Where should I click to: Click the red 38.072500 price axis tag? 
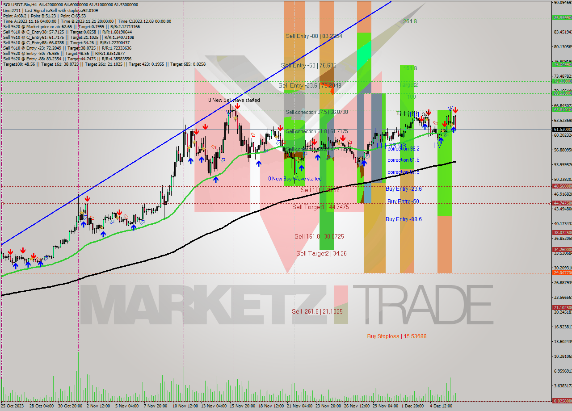[562, 232]
